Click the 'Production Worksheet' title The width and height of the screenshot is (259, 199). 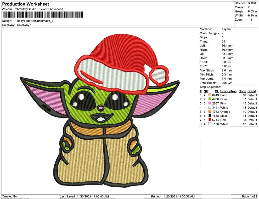pos(25,4)
